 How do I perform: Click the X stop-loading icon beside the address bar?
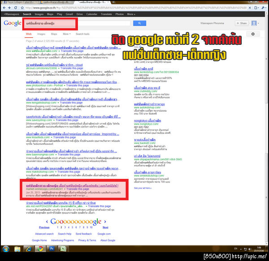pos(250,8)
